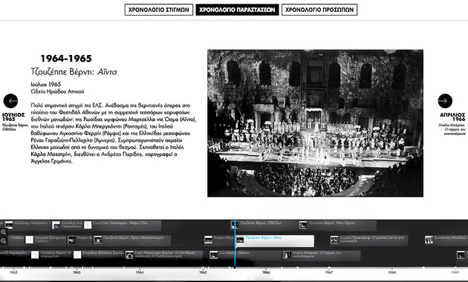
Task: Open the Ντάμα Πίκα blank thumbnail icon
Action: coord(88,225)
